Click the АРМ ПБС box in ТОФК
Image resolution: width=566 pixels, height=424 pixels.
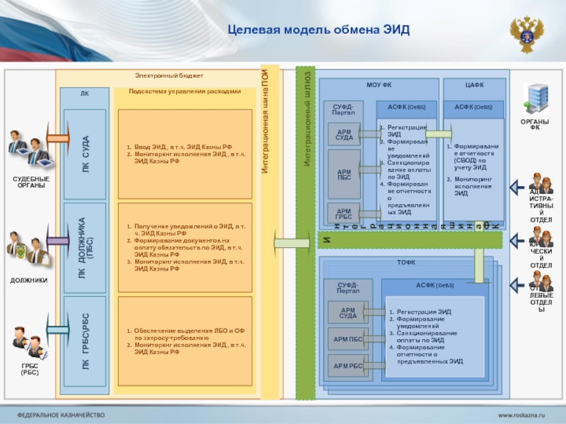348,339
